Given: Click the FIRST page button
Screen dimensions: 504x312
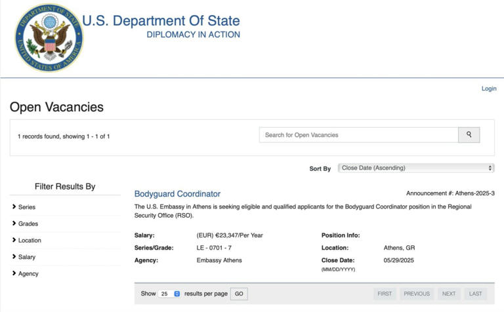Looking at the screenshot, I should (385, 294).
